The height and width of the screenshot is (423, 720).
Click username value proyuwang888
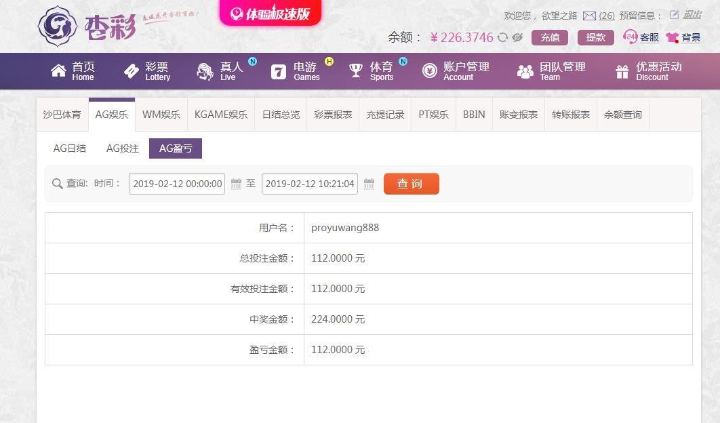pyautogui.click(x=345, y=228)
